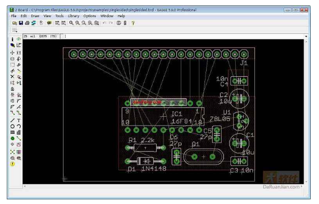Viewport: 319px width, 204px height.
Task: Click the Ratsnest tool icon
Action: tap(12, 152)
